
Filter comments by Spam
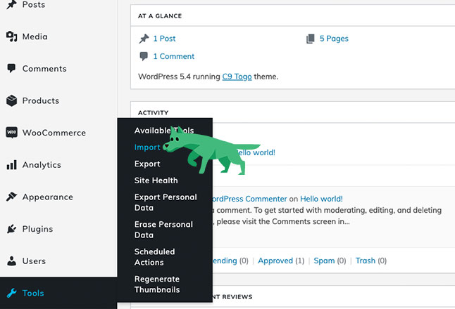[x=324, y=261]
